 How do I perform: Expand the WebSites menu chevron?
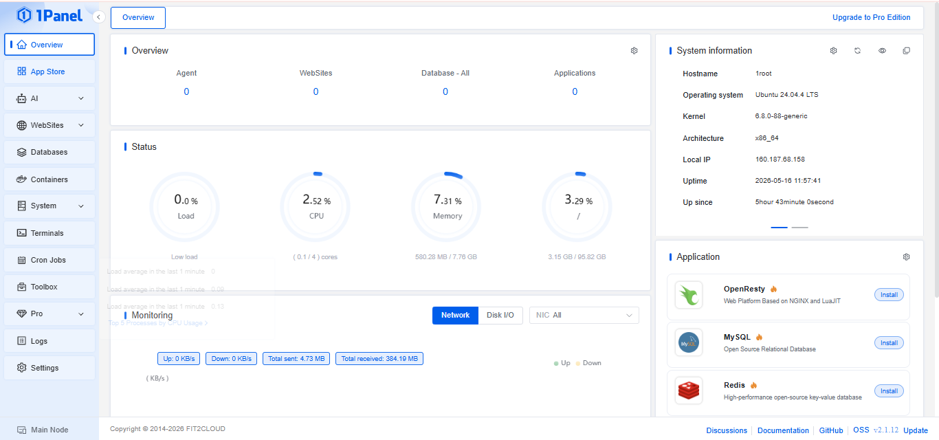tap(81, 125)
